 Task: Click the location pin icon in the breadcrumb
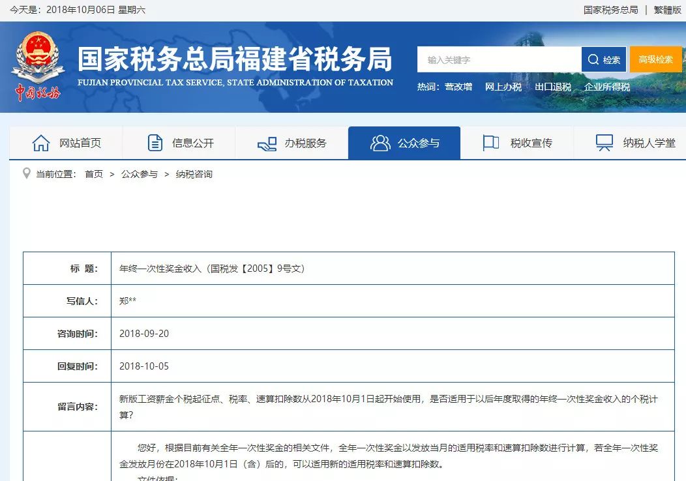[27, 173]
